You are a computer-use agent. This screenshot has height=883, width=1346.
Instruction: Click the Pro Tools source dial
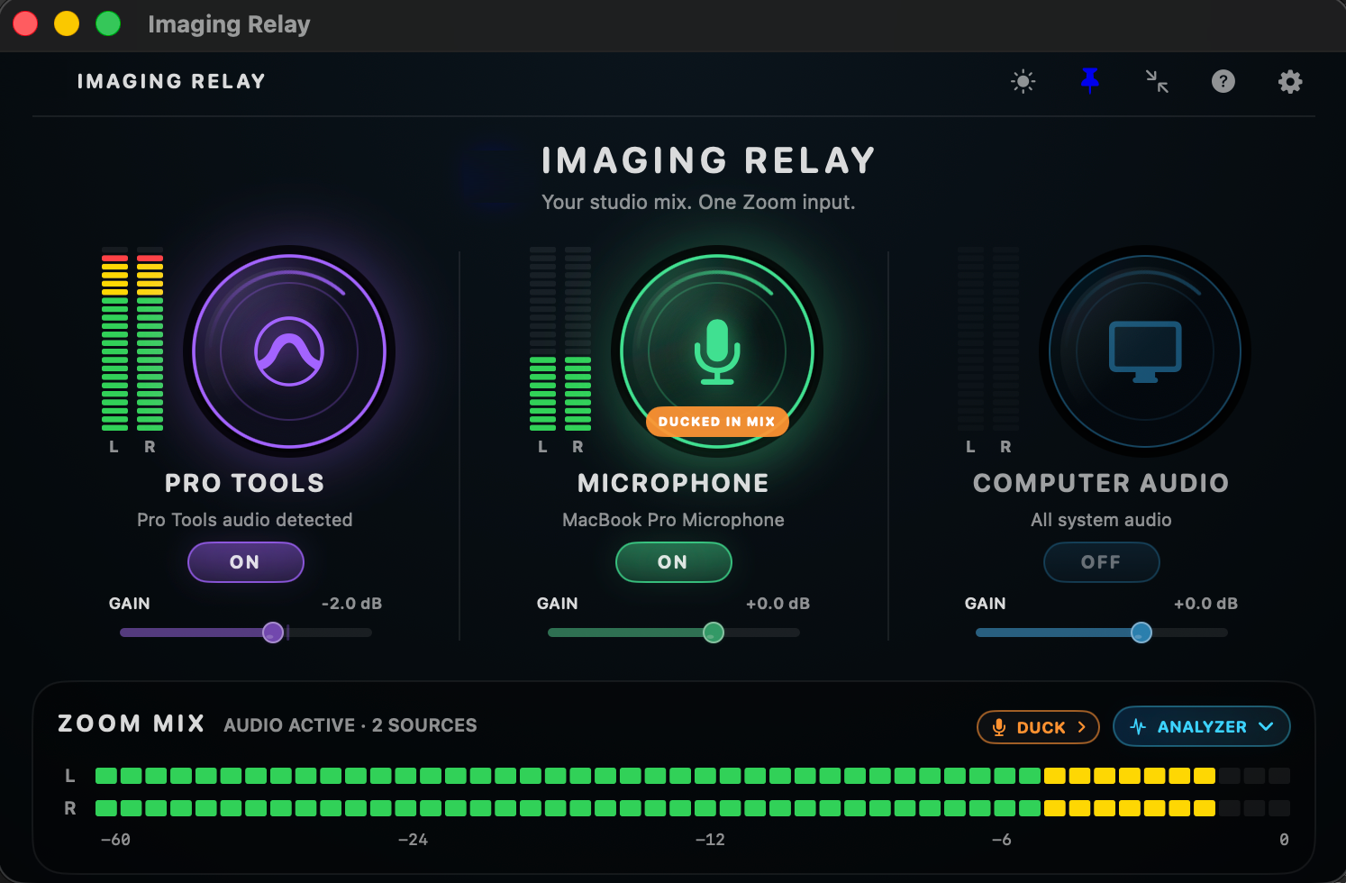(289, 351)
